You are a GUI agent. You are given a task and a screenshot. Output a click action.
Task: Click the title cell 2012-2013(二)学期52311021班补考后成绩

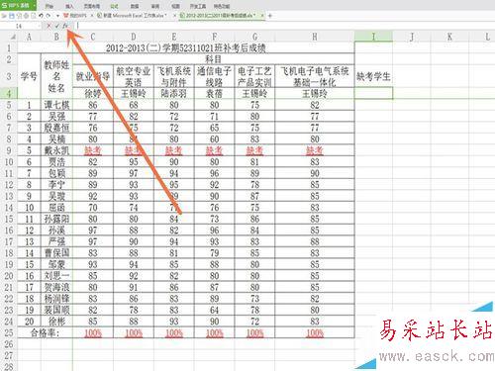pyautogui.click(x=186, y=48)
